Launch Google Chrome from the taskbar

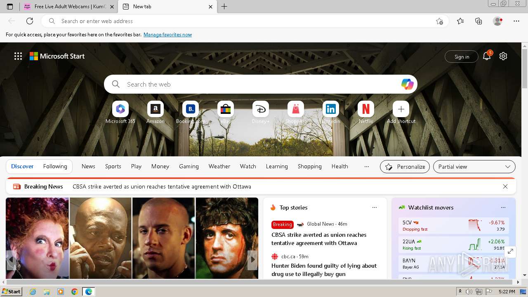(74, 292)
